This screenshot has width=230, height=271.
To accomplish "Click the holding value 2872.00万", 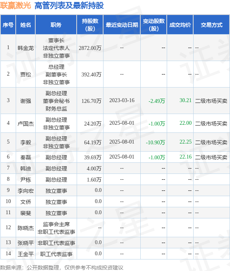I will tap(90, 48).
